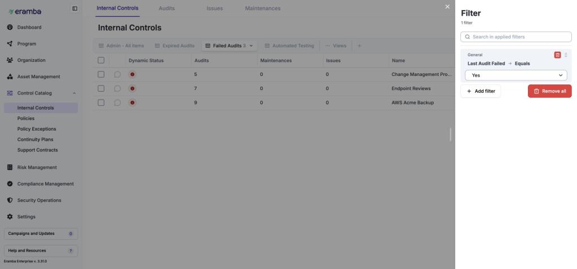Open Policy Exceptions in the sidebar
Image resolution: width=577 pixels, height=269 pixels.
tap(37, 129)
